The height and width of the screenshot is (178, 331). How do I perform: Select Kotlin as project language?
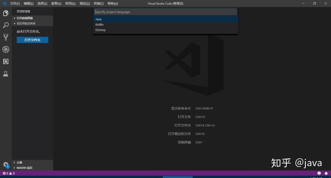[165, 24]
